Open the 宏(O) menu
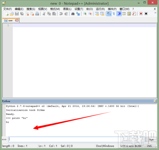159x150 pixels. point(89,9)
